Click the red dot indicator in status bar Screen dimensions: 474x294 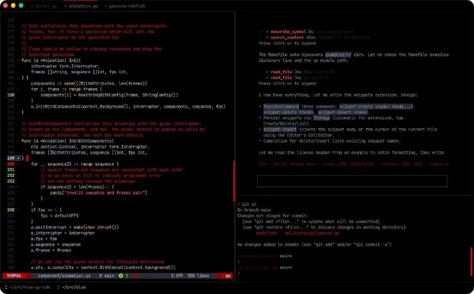point(135,276)
